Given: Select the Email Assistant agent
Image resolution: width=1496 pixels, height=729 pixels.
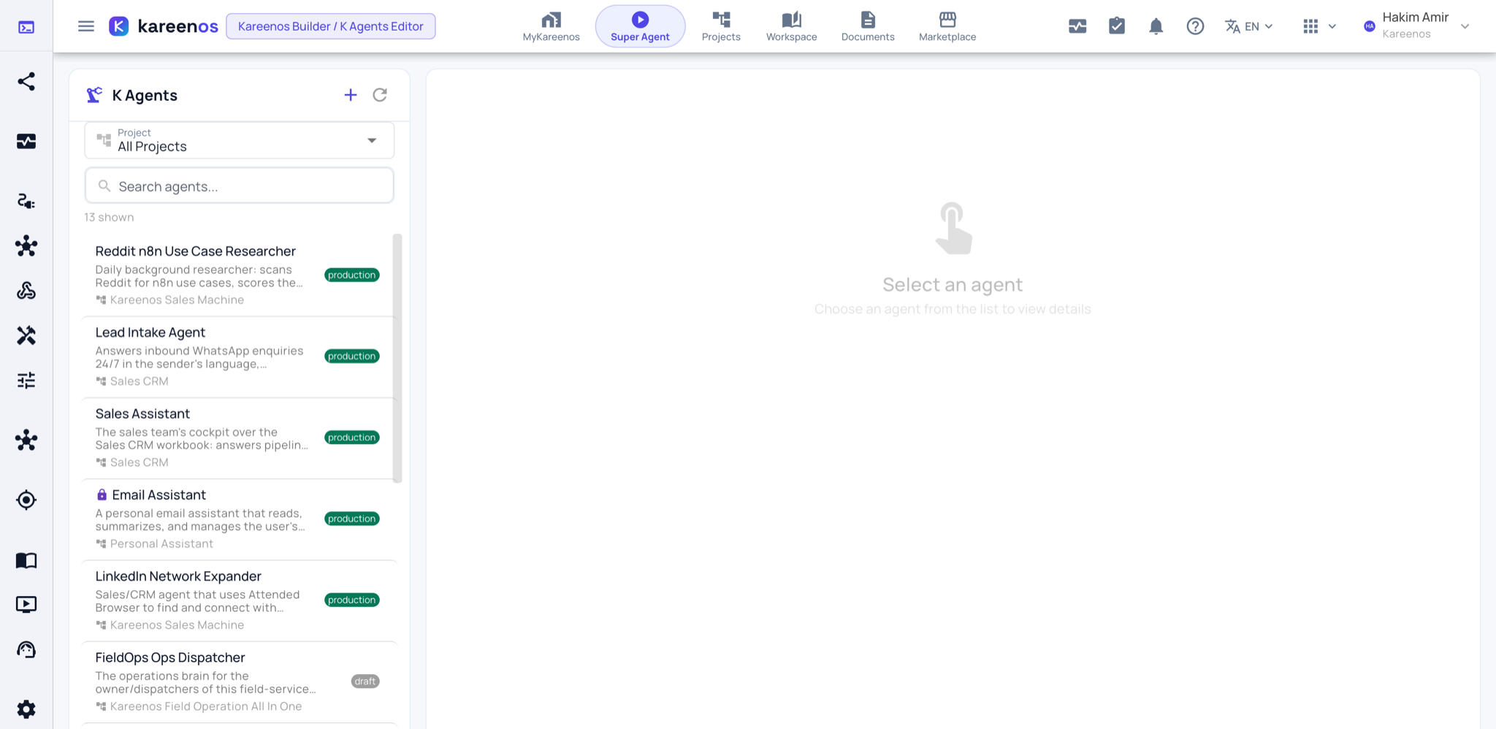Looking at the screenshot, I should pos(238,519).
